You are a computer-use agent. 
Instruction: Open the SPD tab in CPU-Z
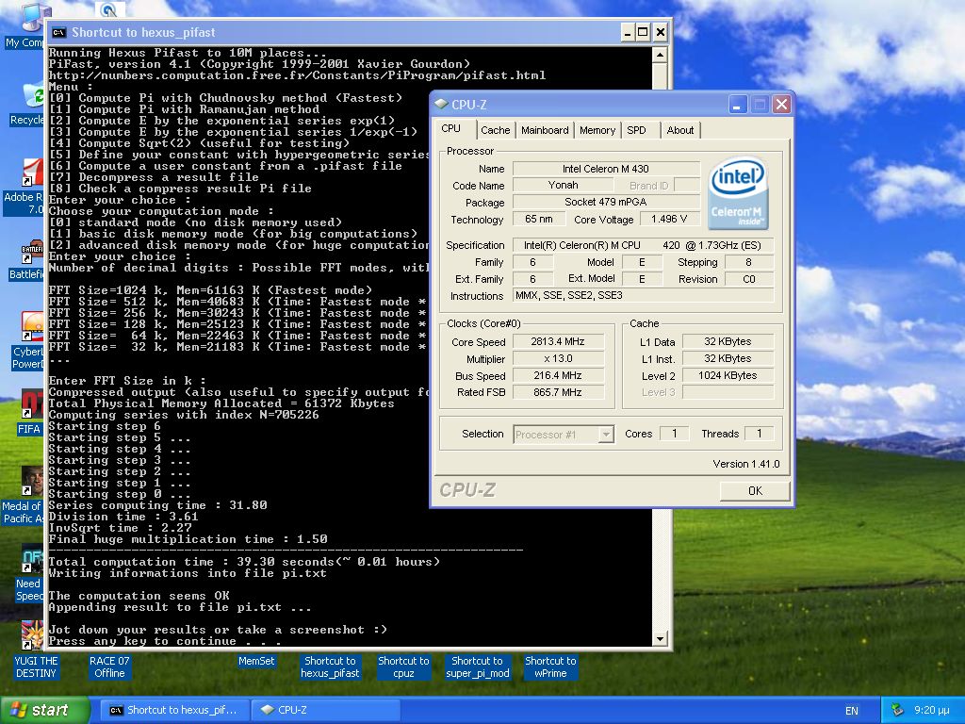tap(636, 130)
